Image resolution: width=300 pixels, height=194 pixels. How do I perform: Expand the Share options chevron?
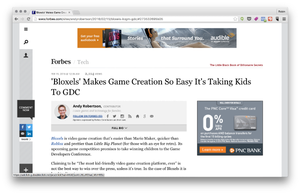[30, 139]
